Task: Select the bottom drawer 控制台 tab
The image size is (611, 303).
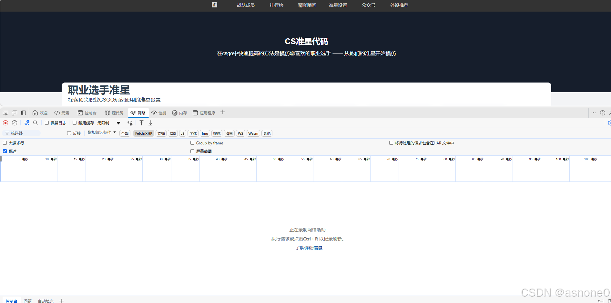Action: (11, 301)
